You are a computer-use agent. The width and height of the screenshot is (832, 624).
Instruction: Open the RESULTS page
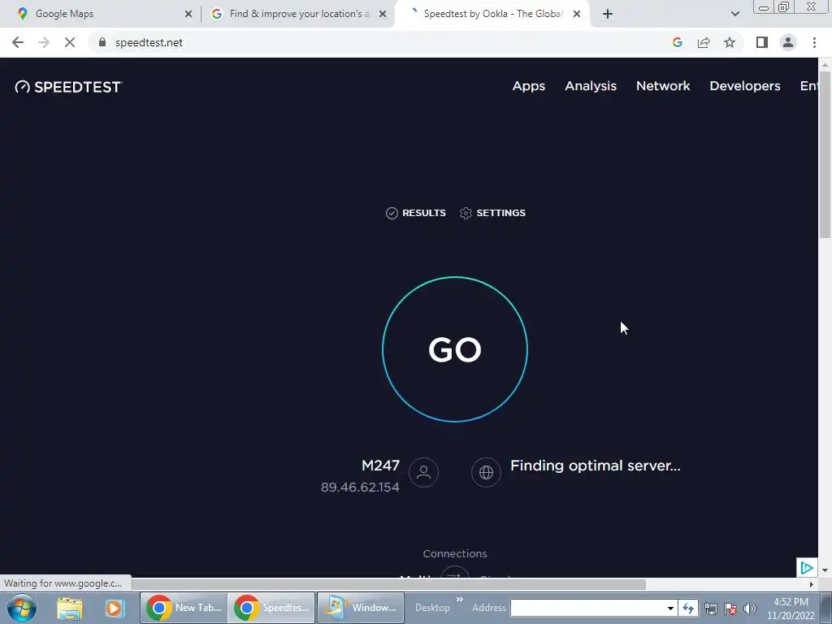415,213
